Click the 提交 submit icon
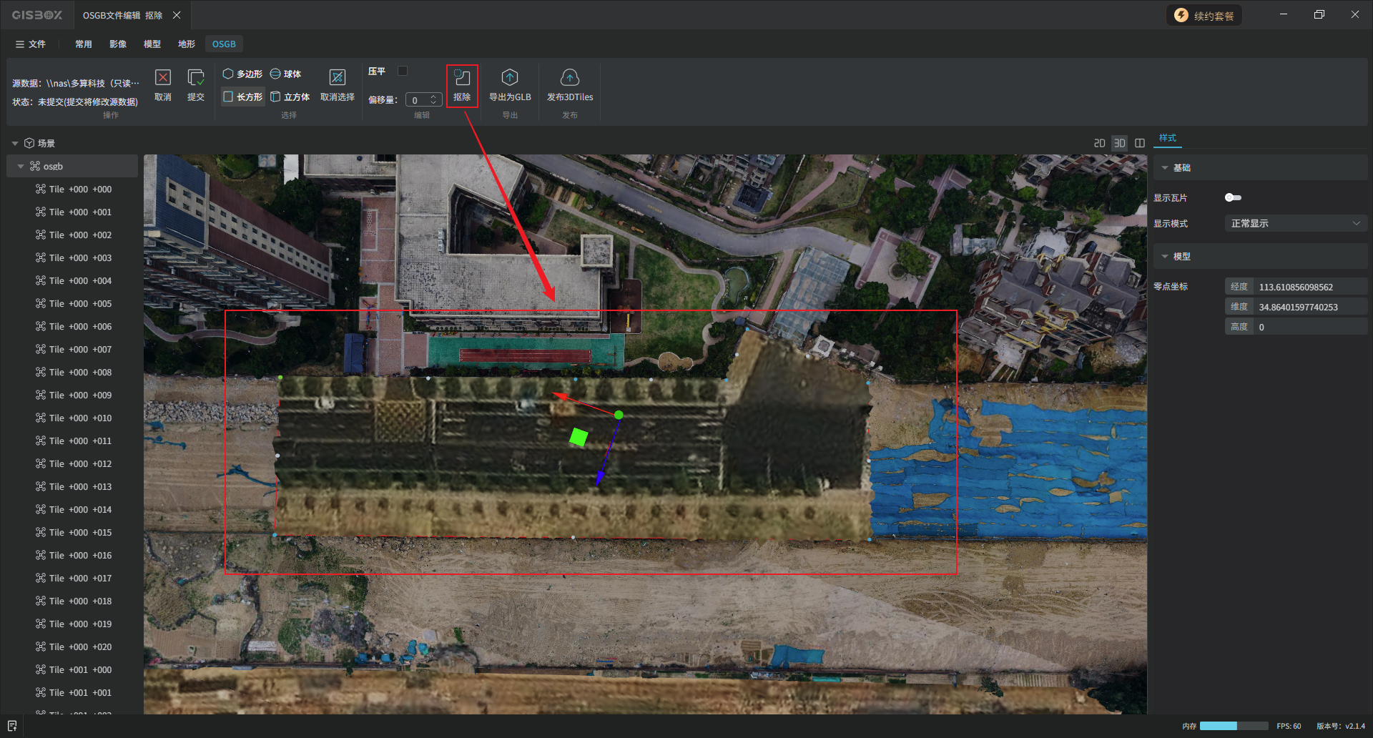The image size is (1373, 738). click(196, 79)
